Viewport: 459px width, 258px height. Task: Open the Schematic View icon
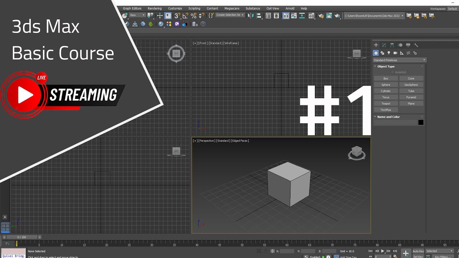[302, 16]
